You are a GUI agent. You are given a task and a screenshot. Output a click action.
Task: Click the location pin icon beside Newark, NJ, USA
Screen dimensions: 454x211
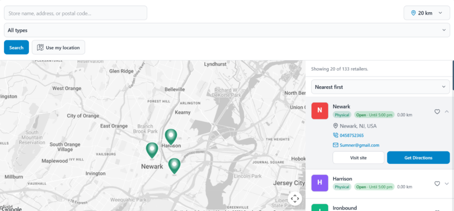pyautogui.click(x=336, y=126)
